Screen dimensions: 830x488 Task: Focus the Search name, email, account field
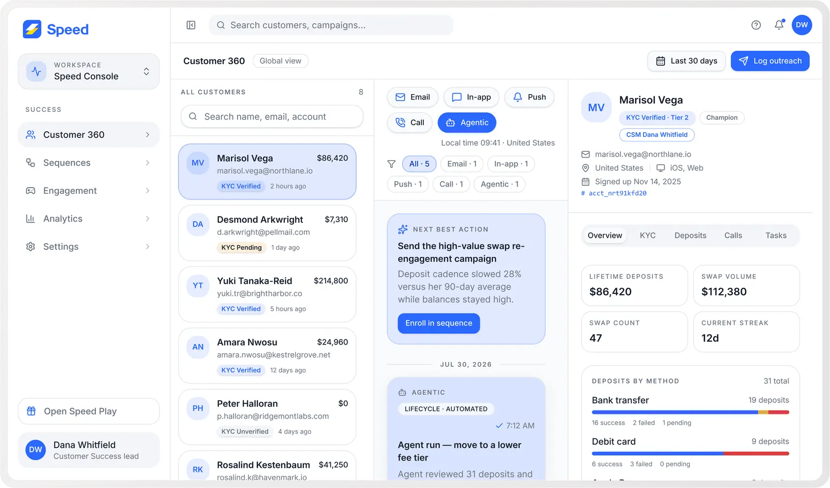click(x=272, y=117)
